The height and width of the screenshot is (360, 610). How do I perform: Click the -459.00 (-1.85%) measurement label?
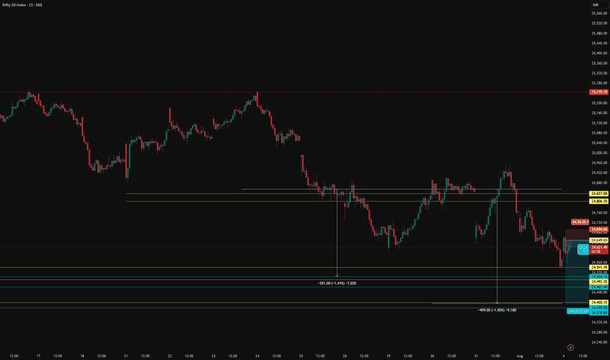[497, 310]
